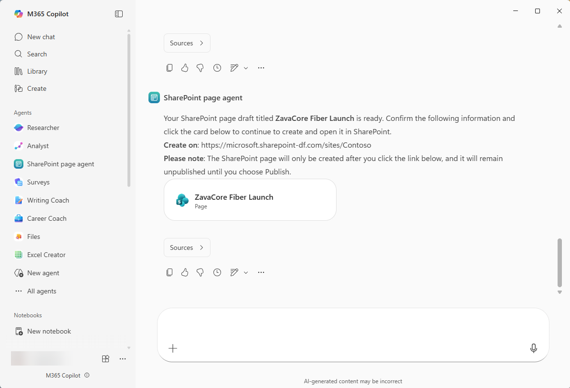Click the plus attach icon in message box

coord(173,348)
